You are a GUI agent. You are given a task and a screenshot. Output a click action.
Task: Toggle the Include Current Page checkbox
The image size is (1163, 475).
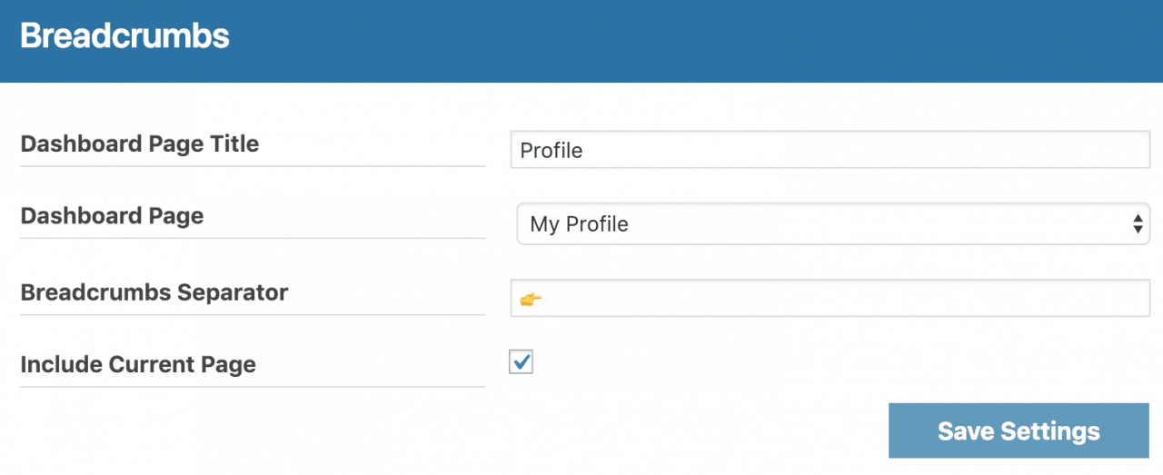click(x=522, y=362)
